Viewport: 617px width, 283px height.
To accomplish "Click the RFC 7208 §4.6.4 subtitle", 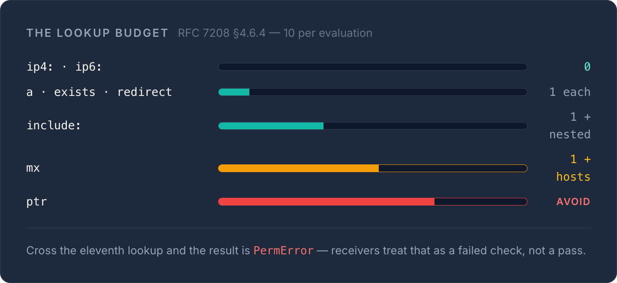I will [275, 33].
